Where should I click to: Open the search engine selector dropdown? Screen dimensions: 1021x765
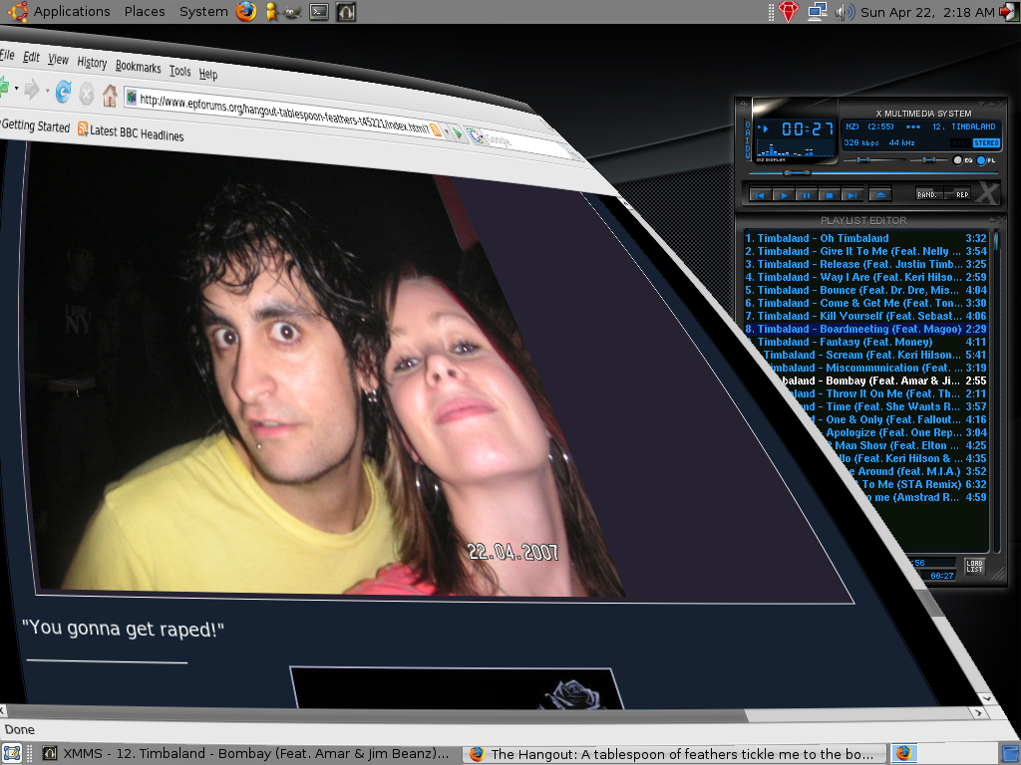[x=476, y=135]
